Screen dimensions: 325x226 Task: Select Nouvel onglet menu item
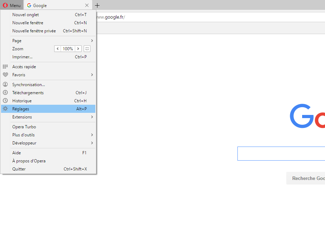pyautogui.click(x=48, y=15)
